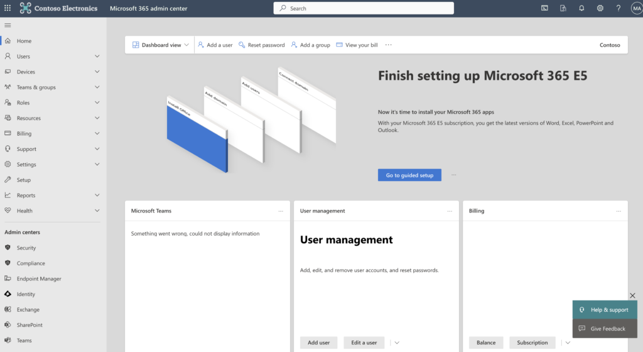Open Security admin center
Image resolution: width=643 pixels, height=352 pixels.
point(26,248)
